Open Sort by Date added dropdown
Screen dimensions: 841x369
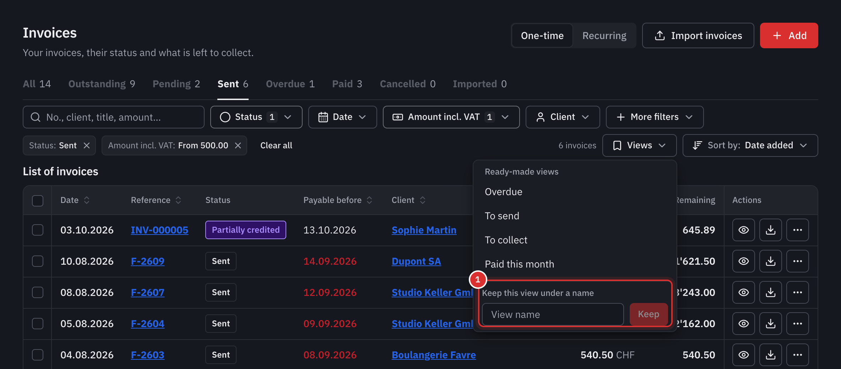[x=750, y=145]
